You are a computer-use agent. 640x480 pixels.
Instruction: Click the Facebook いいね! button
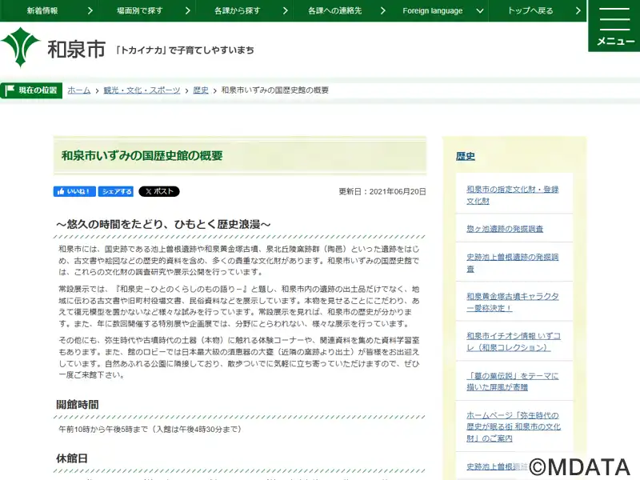coord(74,192)
